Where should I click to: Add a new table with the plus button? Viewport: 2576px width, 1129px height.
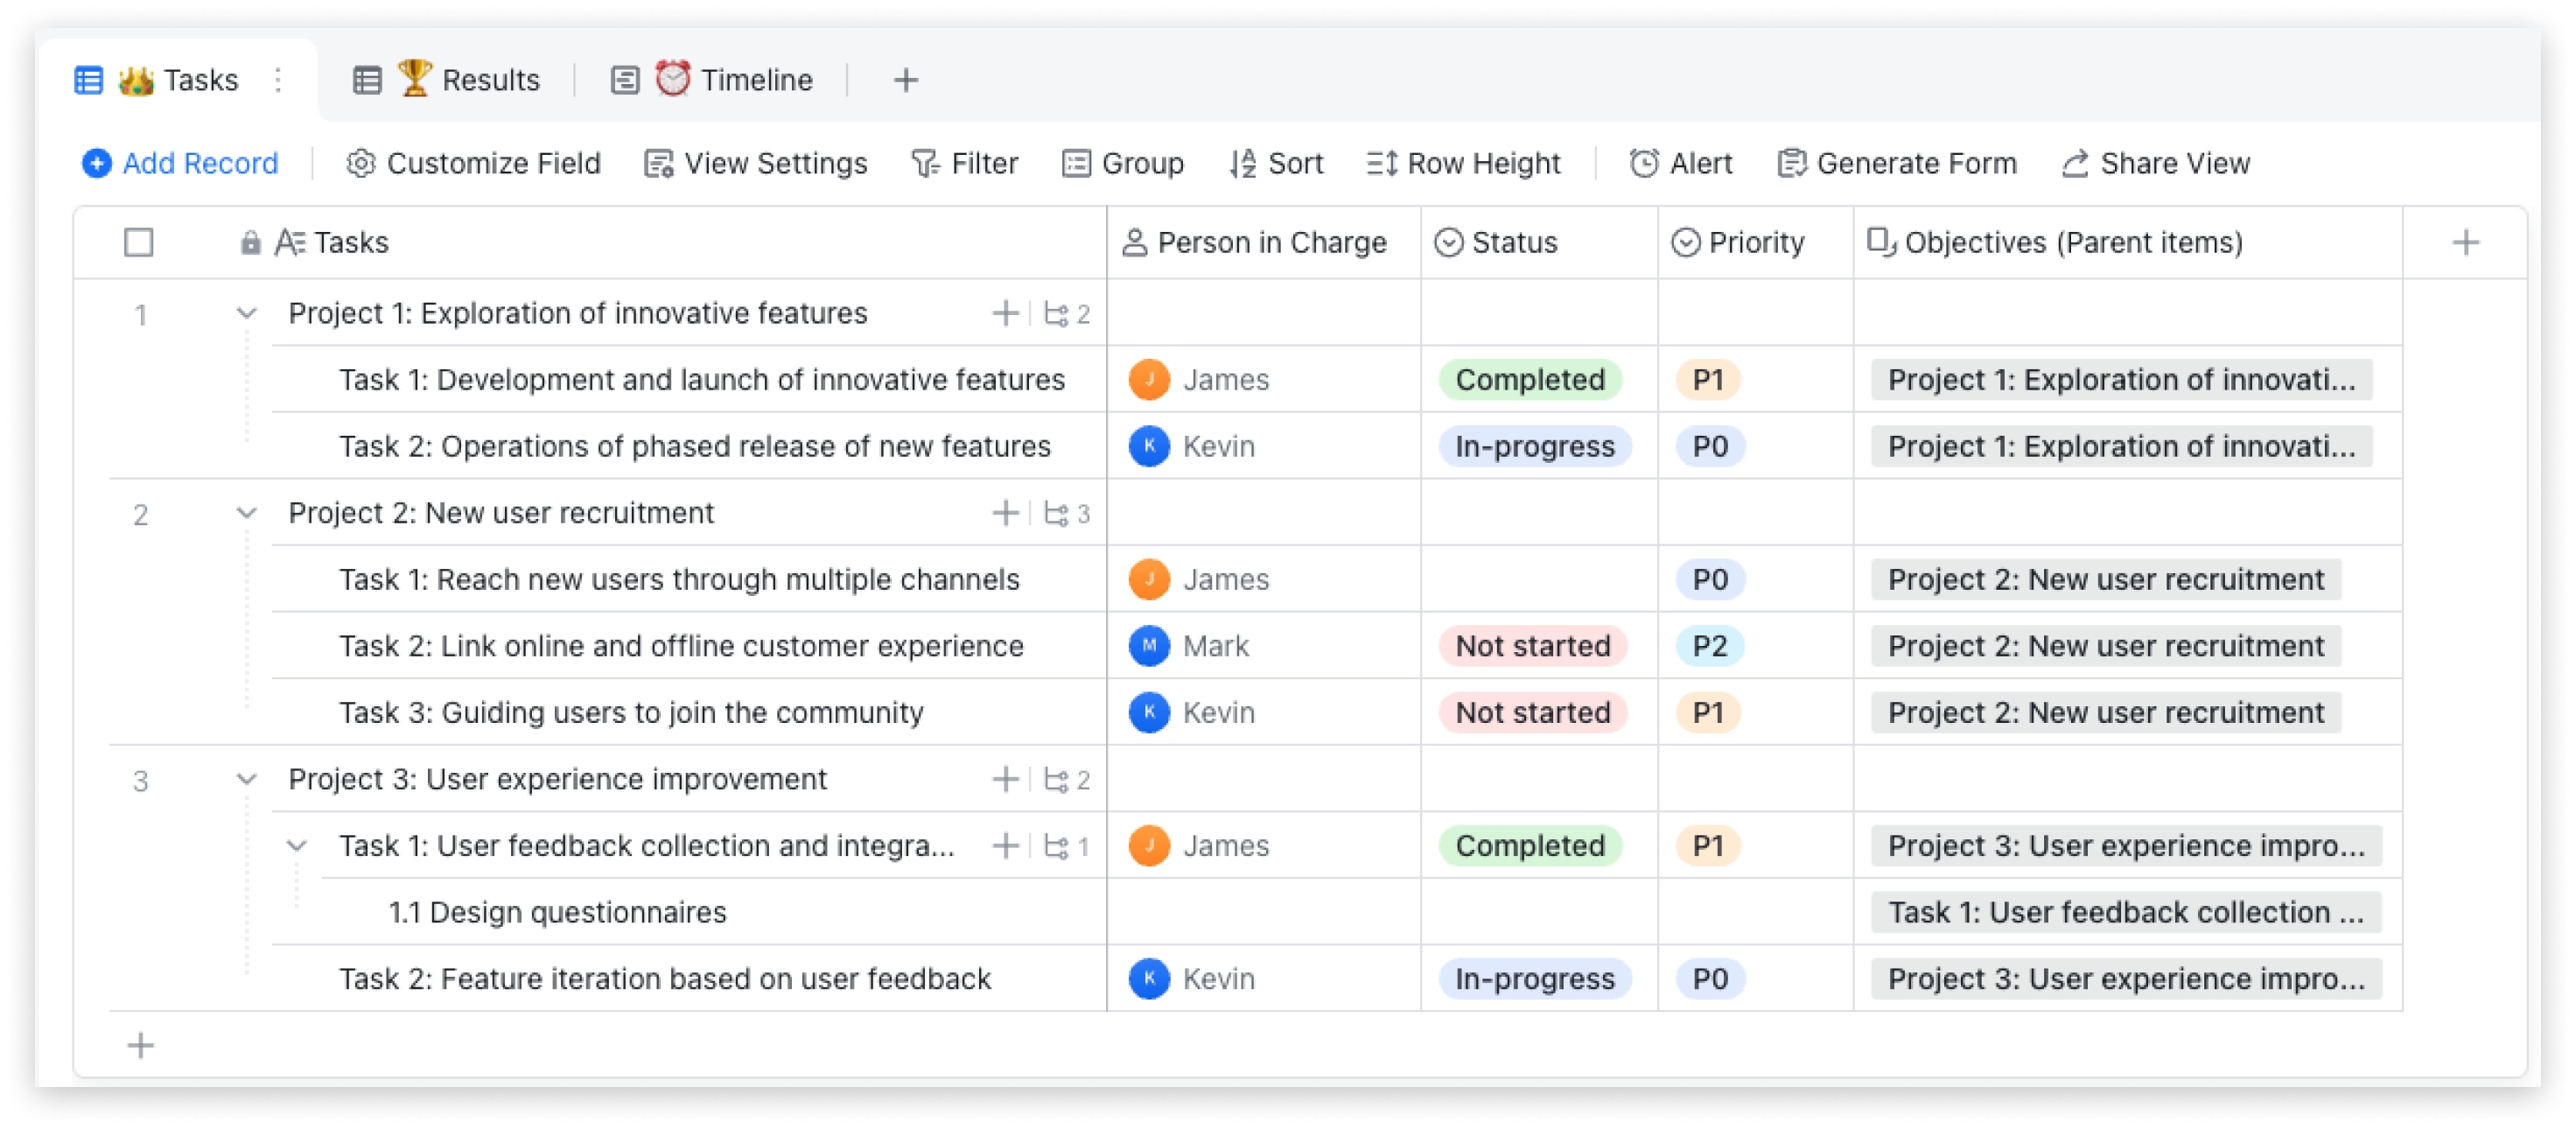[905, 79]
